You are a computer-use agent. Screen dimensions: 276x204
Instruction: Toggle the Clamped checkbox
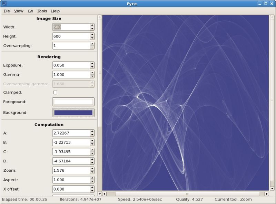55,92
